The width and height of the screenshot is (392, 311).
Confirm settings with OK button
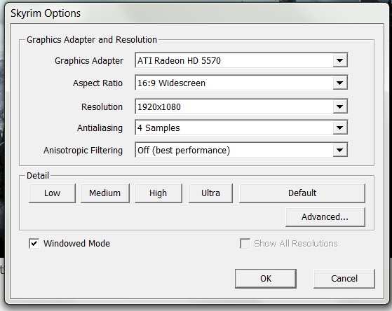(x=266, y=279)
